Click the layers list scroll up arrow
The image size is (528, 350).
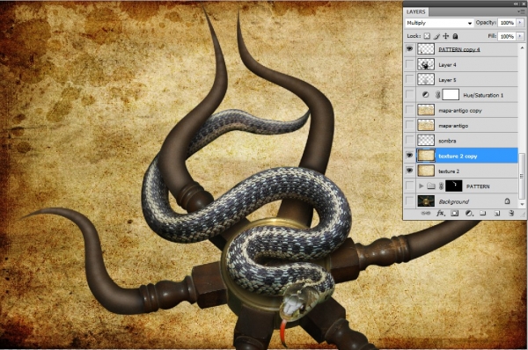point(522,47)
